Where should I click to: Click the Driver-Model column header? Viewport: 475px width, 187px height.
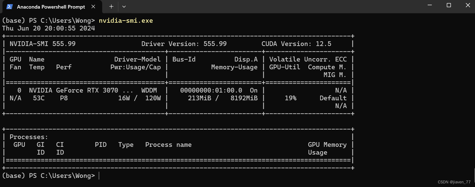(138, 59)
